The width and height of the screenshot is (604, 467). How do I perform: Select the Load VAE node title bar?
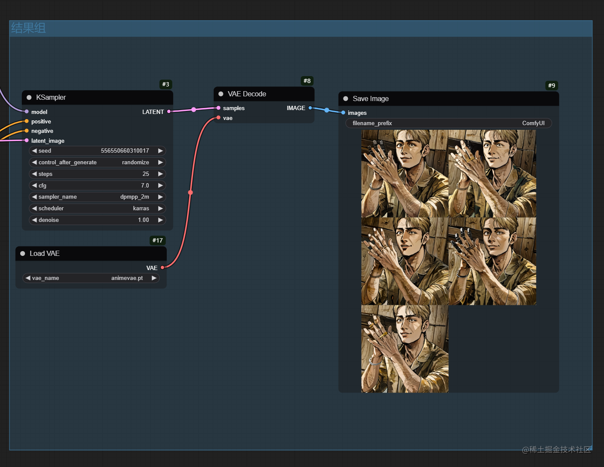point(91,254)
